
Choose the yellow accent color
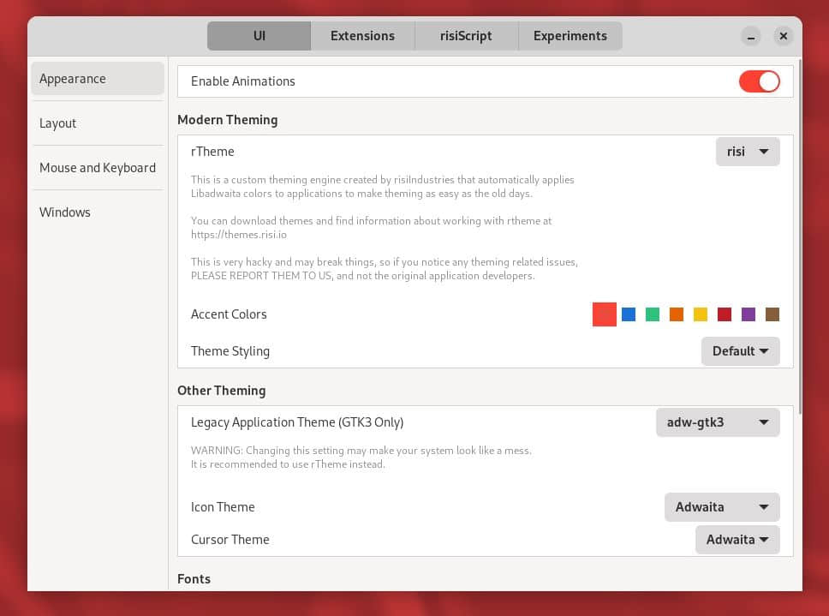[701, 314]
